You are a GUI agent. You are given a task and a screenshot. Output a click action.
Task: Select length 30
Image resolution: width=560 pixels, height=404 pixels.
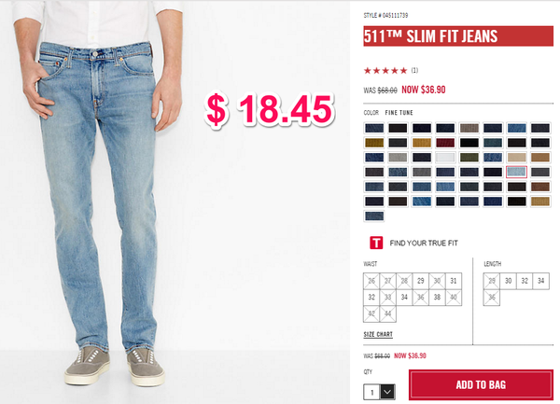509,281
